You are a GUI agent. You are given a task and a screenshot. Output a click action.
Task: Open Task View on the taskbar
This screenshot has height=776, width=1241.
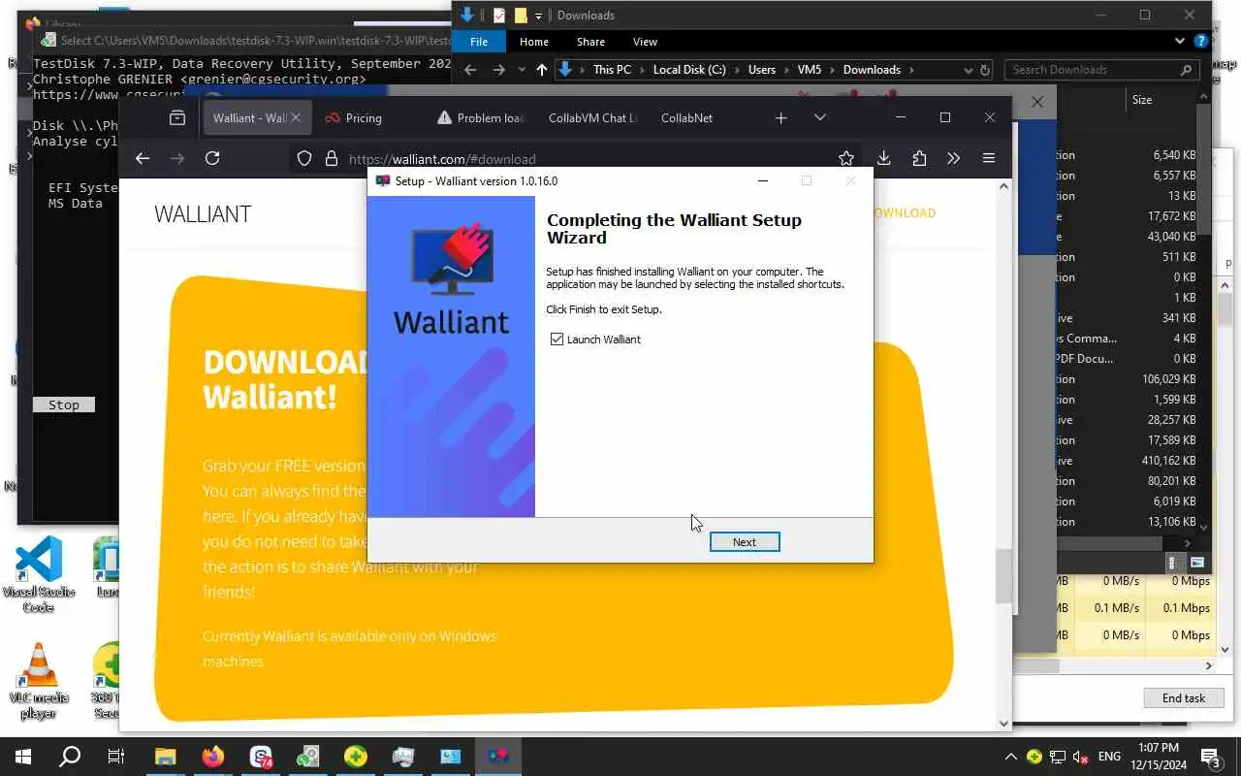(x=116, y=757)
